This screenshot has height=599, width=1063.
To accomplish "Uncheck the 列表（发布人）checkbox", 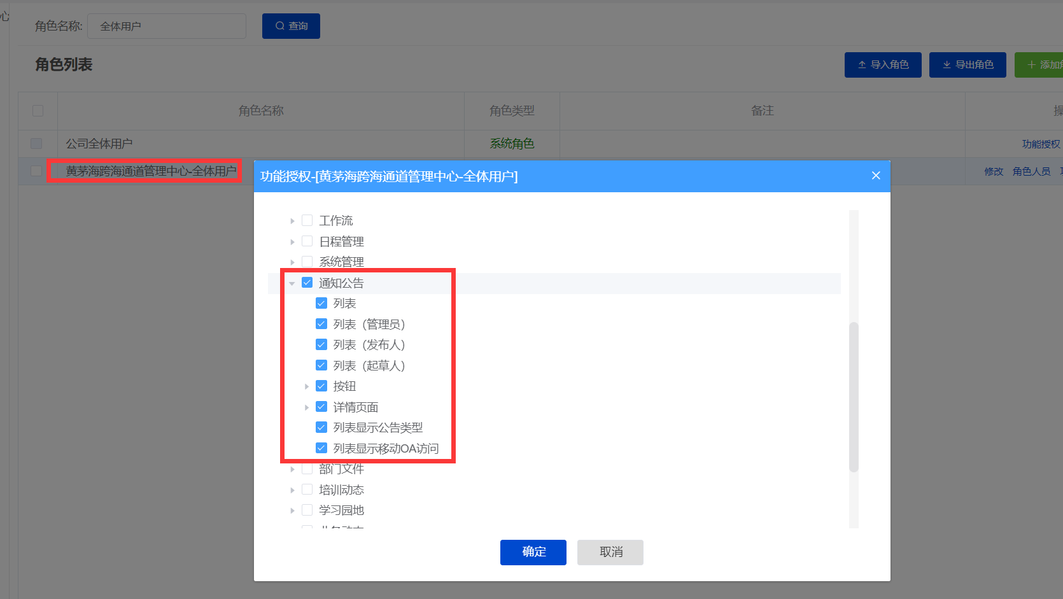I will 321,344.
